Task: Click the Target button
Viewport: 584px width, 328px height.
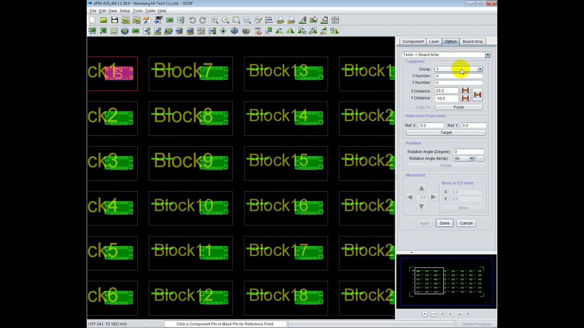Action: 446,133
